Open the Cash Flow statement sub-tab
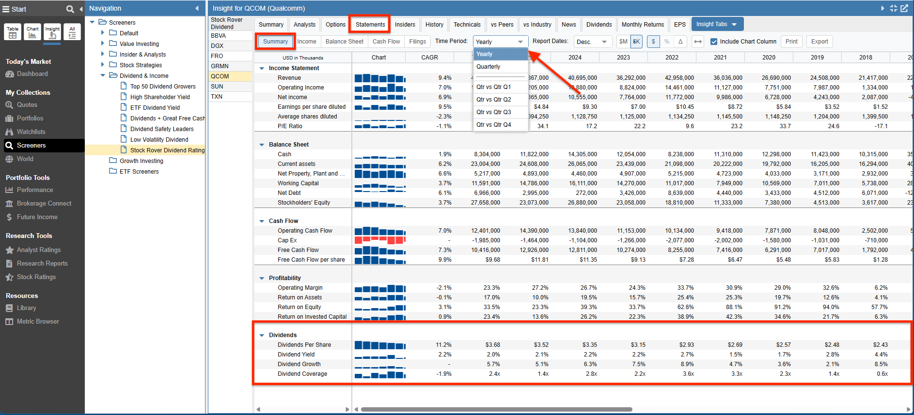Image resolution: width=914 pixels, height=415 pixels. [x=386, y=42]
